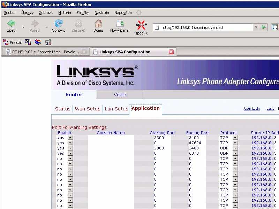279x209 pixels.
Task: Click the basic view link
Action: pyautogui.click(x=270, y=109)
